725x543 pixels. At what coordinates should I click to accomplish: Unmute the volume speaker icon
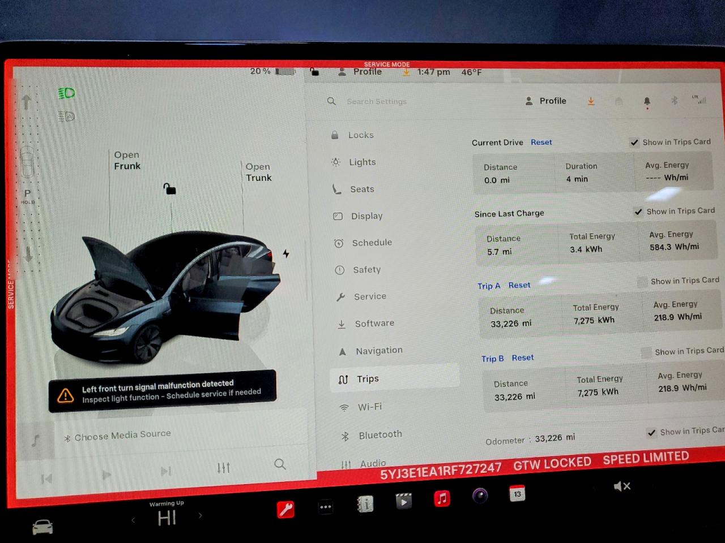(622, 486)
